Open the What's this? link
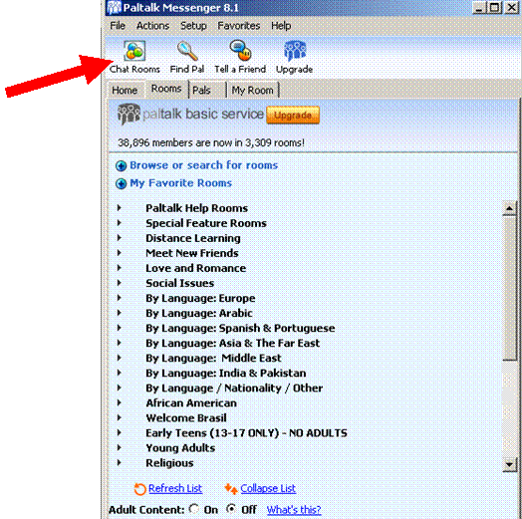Viewport: 522px width, 519px height. click(294, 510)
